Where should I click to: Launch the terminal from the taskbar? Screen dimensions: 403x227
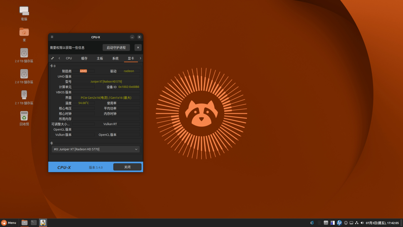point(34,223)
